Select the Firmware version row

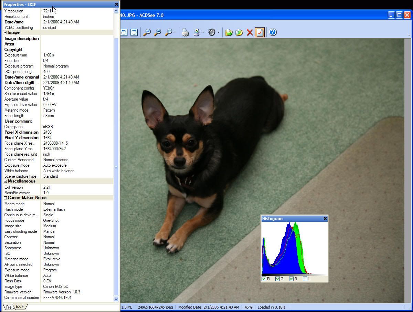(x=58, y=292)
